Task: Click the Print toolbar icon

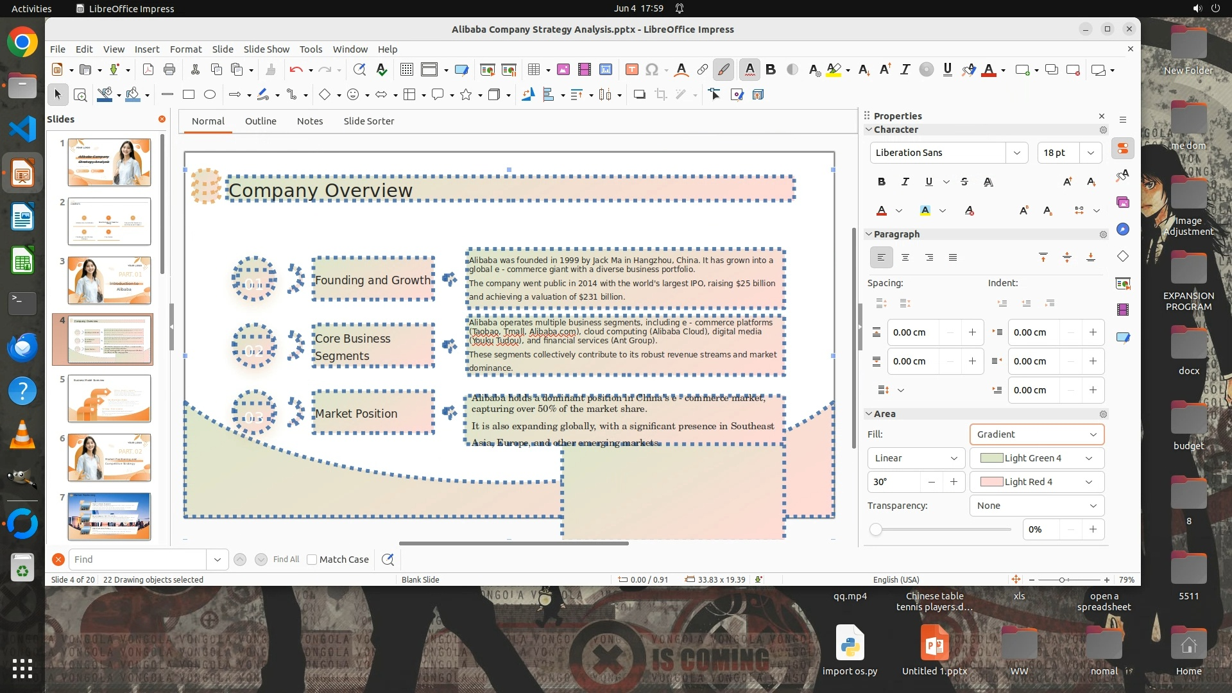Action: pos(169,70)
